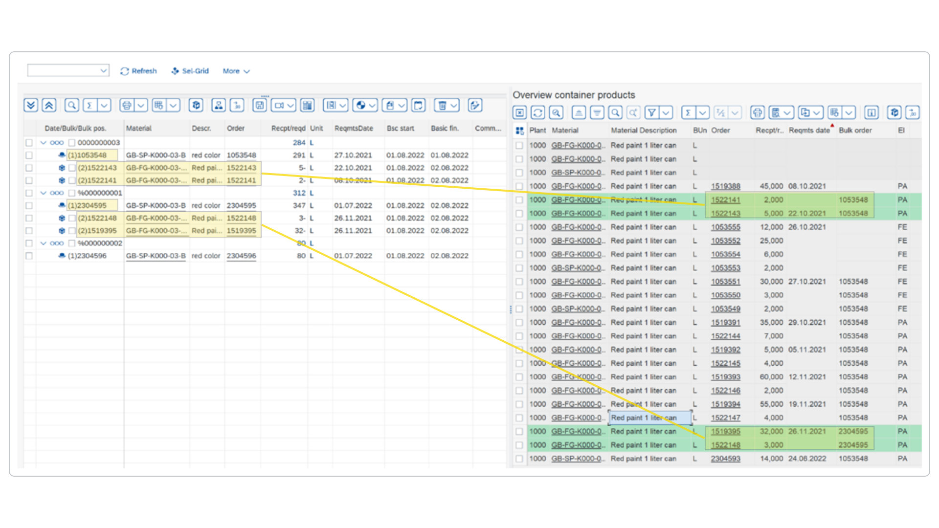This screenshot has width=939, height=528.
Task: Click the Information icon in Overview container products toolbar
Action: [872, 112]
